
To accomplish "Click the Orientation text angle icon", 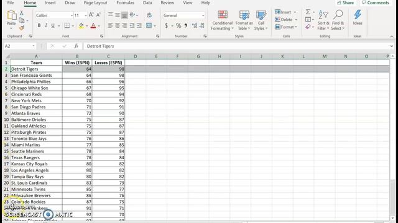I will click(132, 15).
